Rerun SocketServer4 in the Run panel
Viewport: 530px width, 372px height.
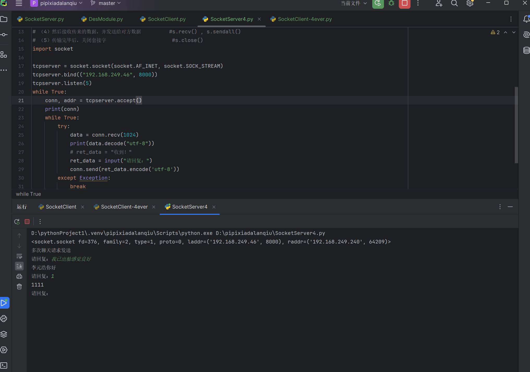coord(17,222)
